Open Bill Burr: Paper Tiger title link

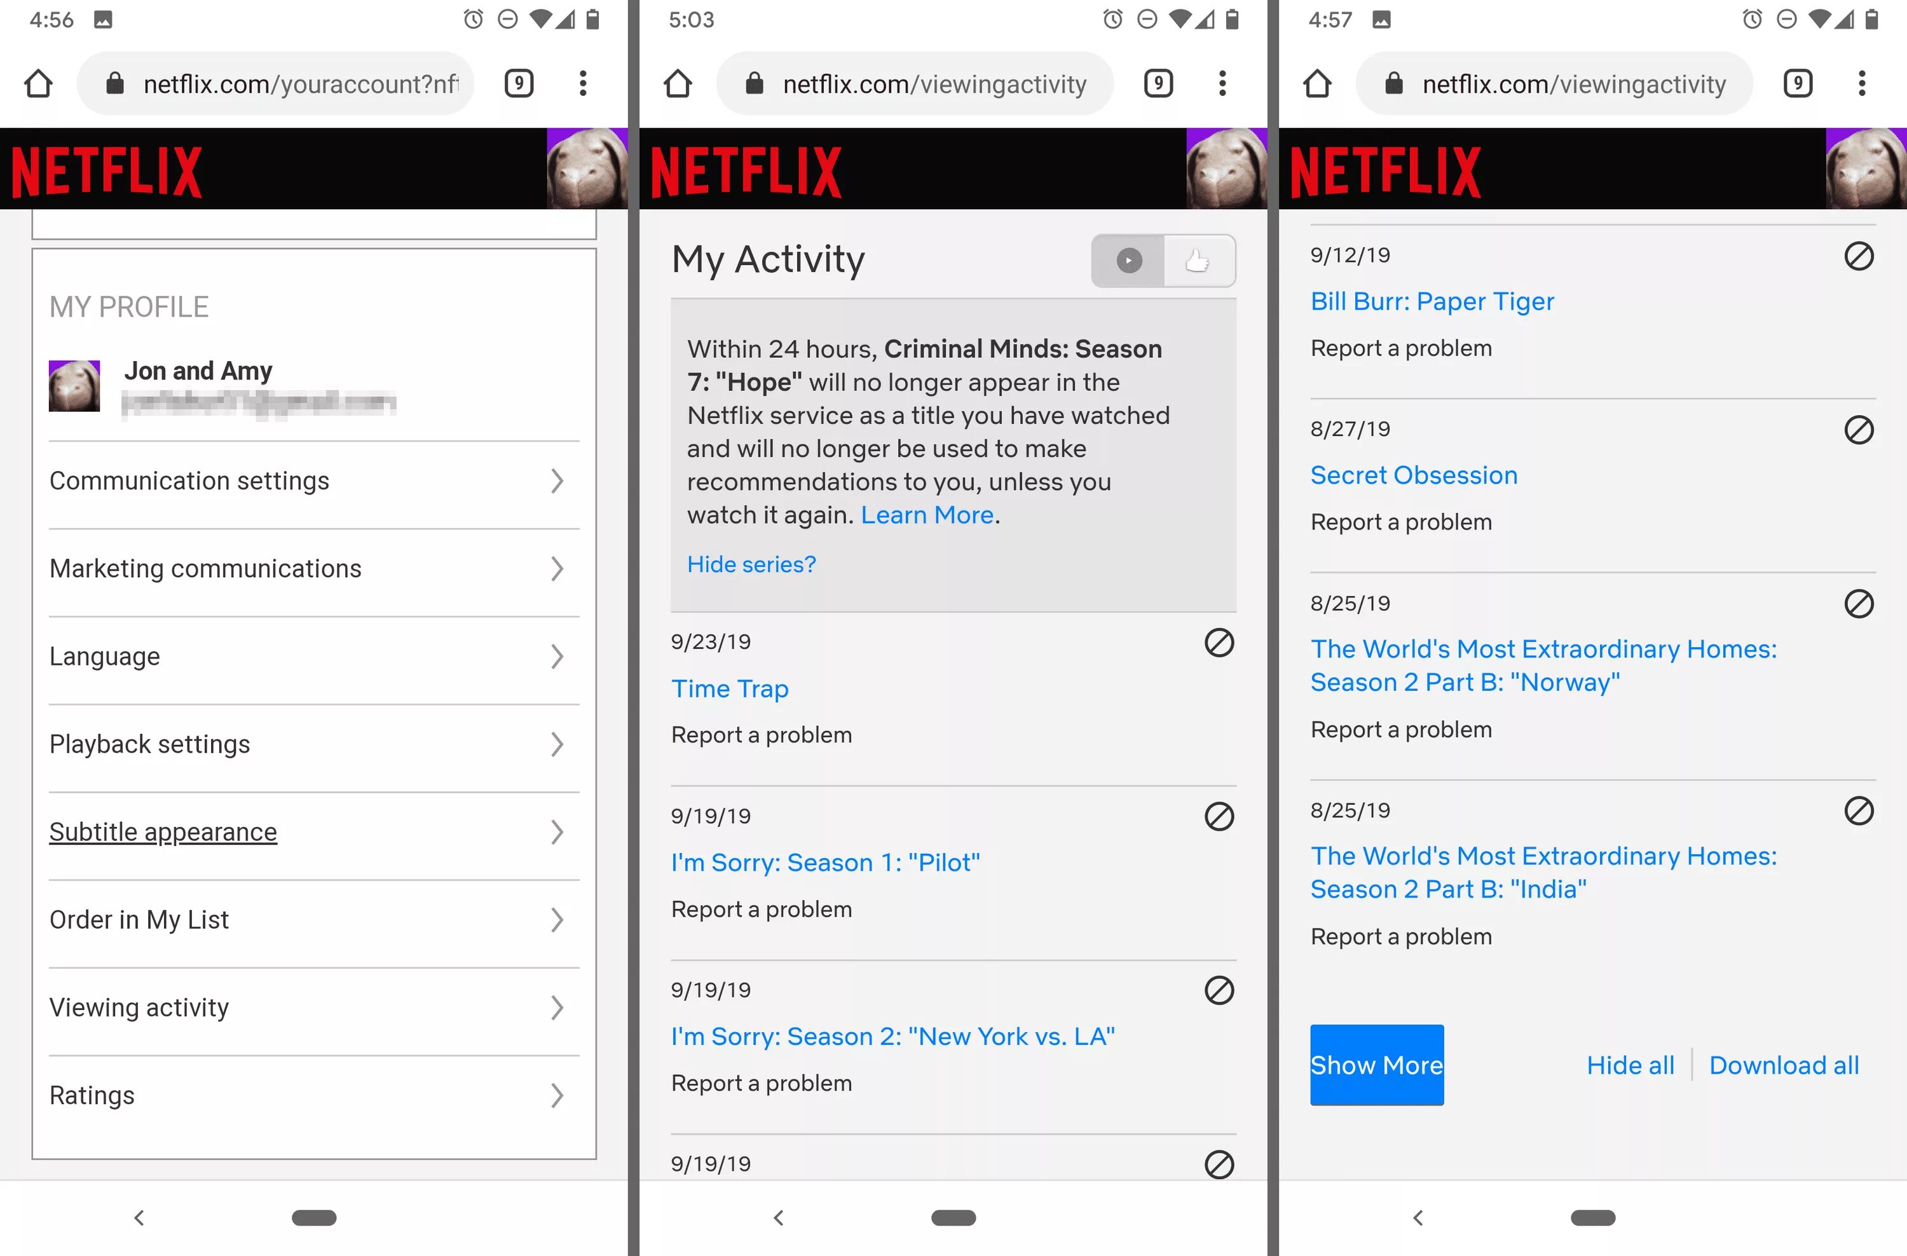1432,302
